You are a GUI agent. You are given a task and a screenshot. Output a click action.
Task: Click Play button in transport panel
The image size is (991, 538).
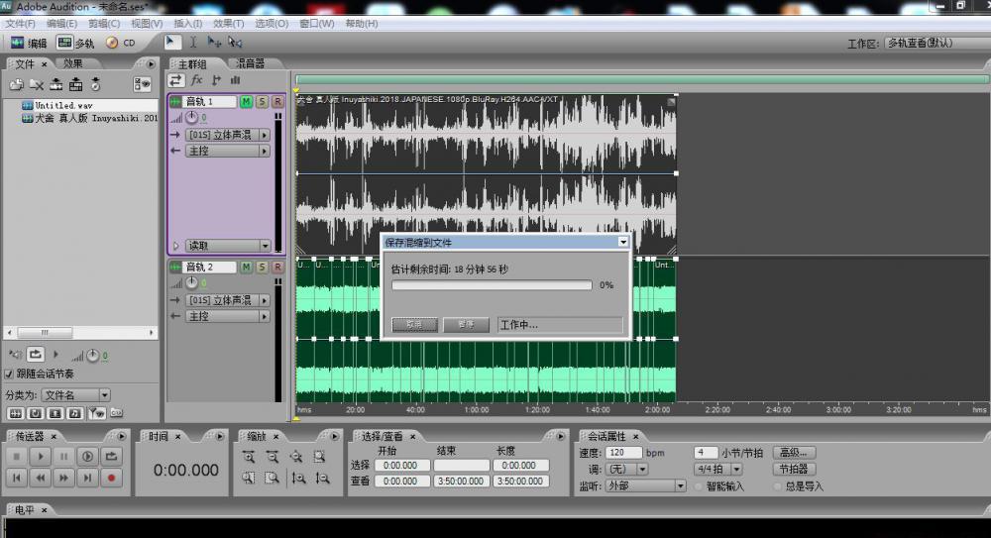coord(41,456)
